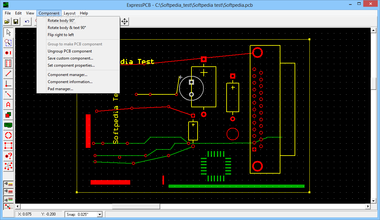
Task: Close the open Component menu
Action: (49, 13)
